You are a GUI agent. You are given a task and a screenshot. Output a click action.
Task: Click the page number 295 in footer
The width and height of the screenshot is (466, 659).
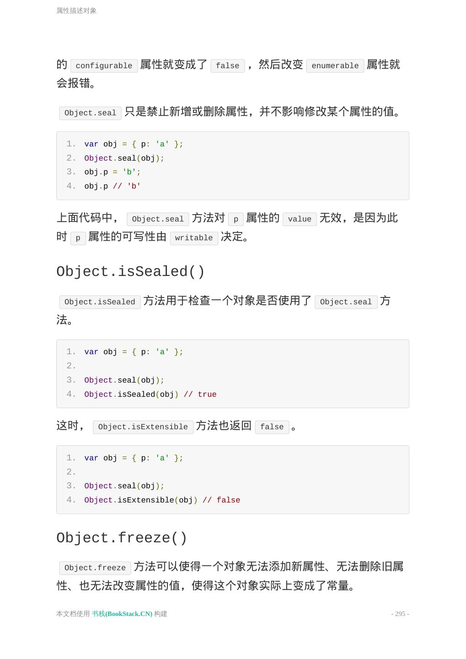pyautogui.click(x=400, y=614)
